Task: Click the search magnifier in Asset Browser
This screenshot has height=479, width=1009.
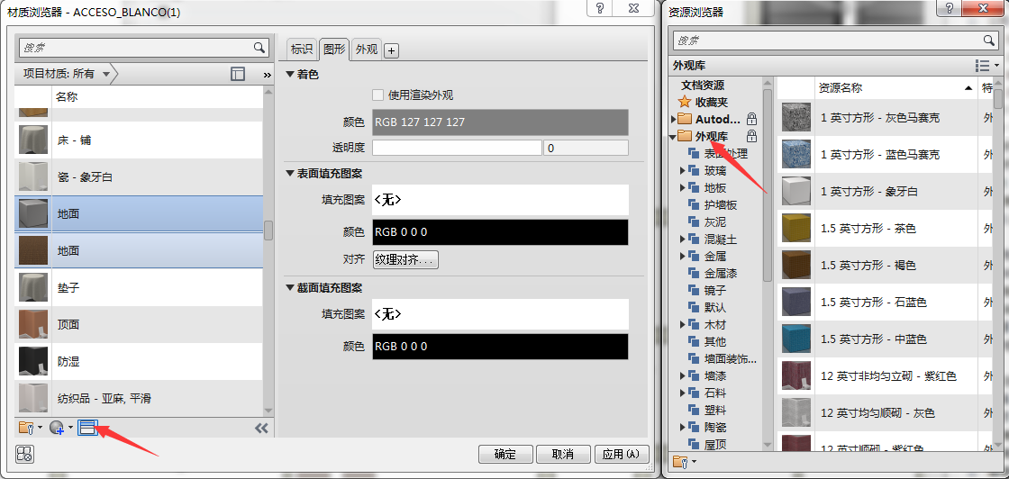Action: pyautogui.click(x=989, y=41)
